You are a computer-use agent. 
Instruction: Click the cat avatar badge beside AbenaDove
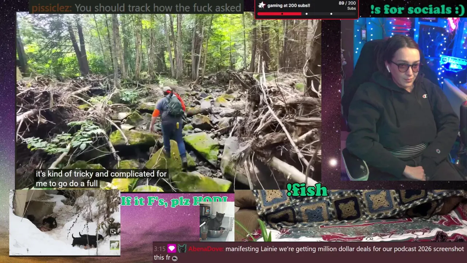click(x=182, y=249)
